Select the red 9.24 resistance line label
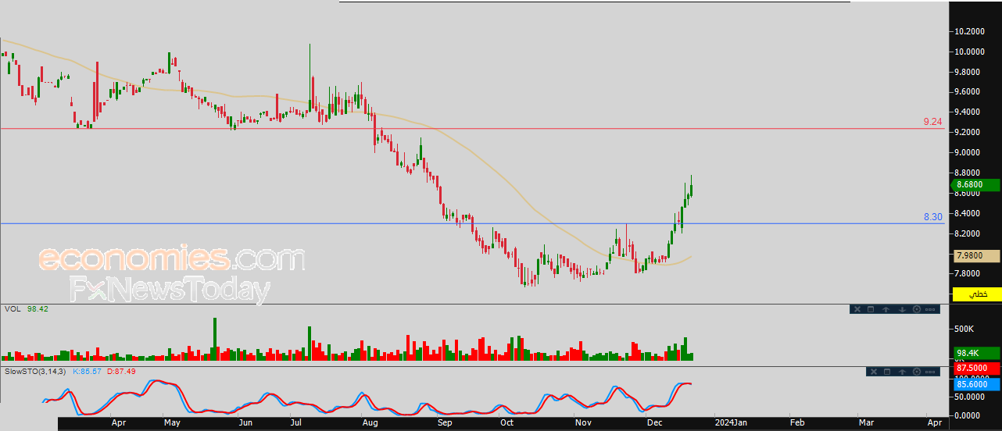This screenshot has width=1002, height=431. (x=932, y=122)
